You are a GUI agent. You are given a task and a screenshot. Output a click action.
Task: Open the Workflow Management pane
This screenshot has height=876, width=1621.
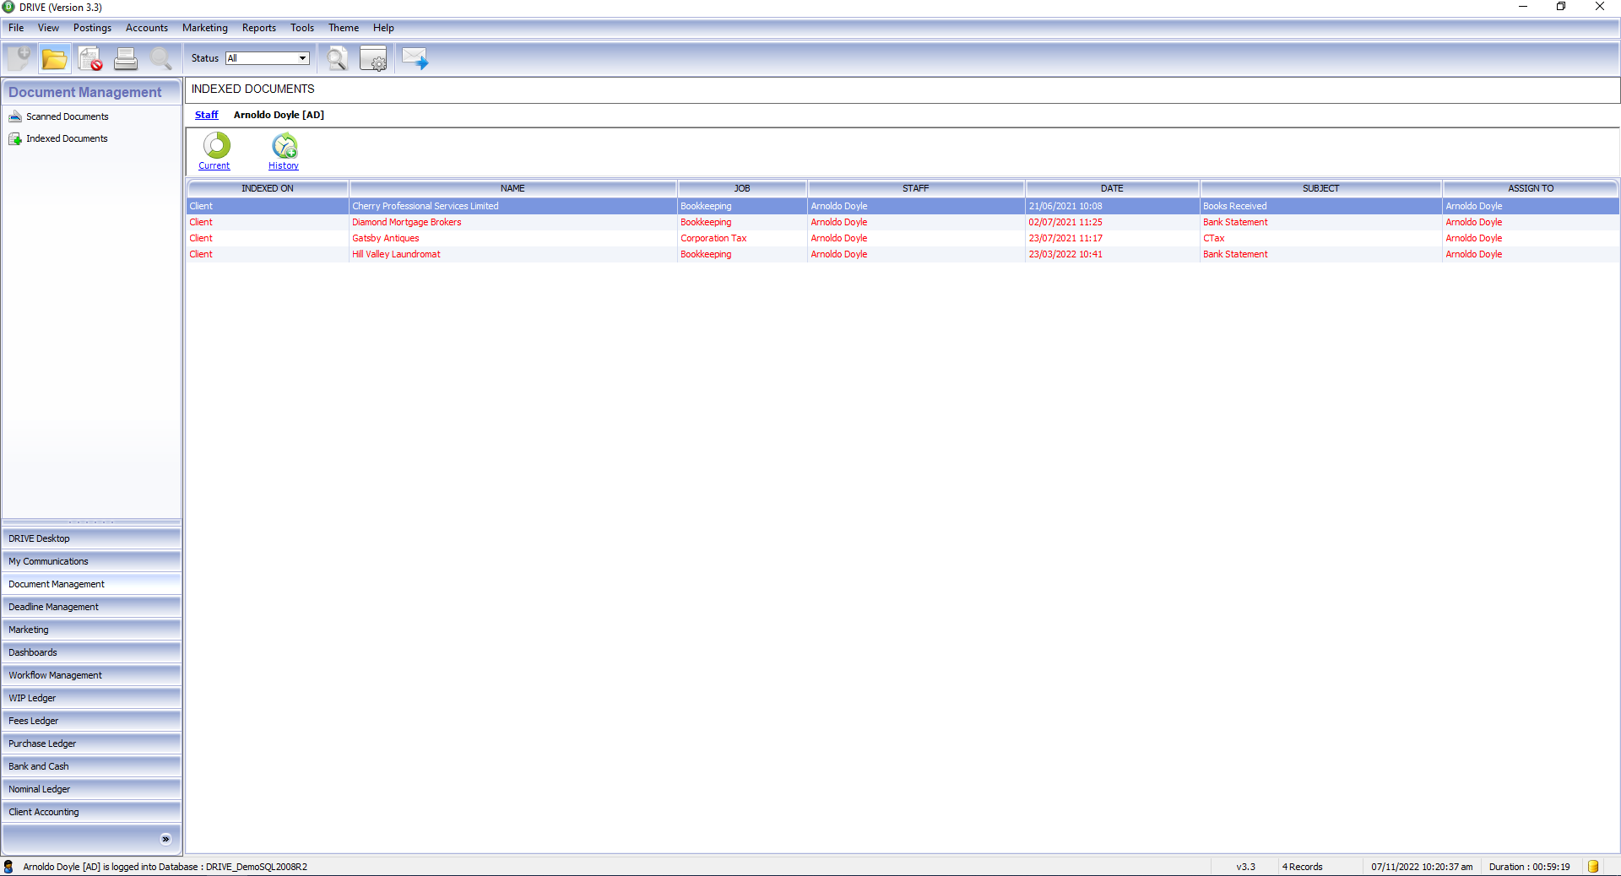pos(91,675)
